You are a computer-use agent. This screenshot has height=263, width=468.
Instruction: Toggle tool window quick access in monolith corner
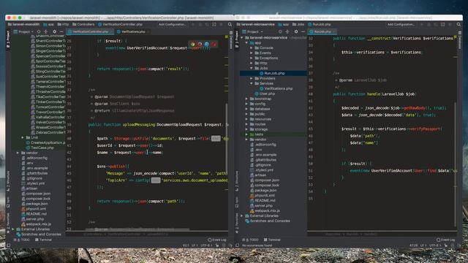pos(8,245)
